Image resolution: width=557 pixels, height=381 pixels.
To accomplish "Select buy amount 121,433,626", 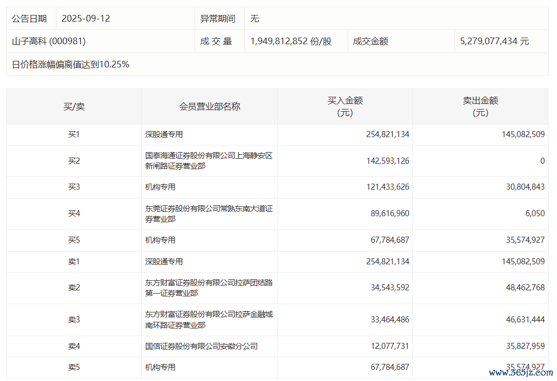I will [387, 187].
